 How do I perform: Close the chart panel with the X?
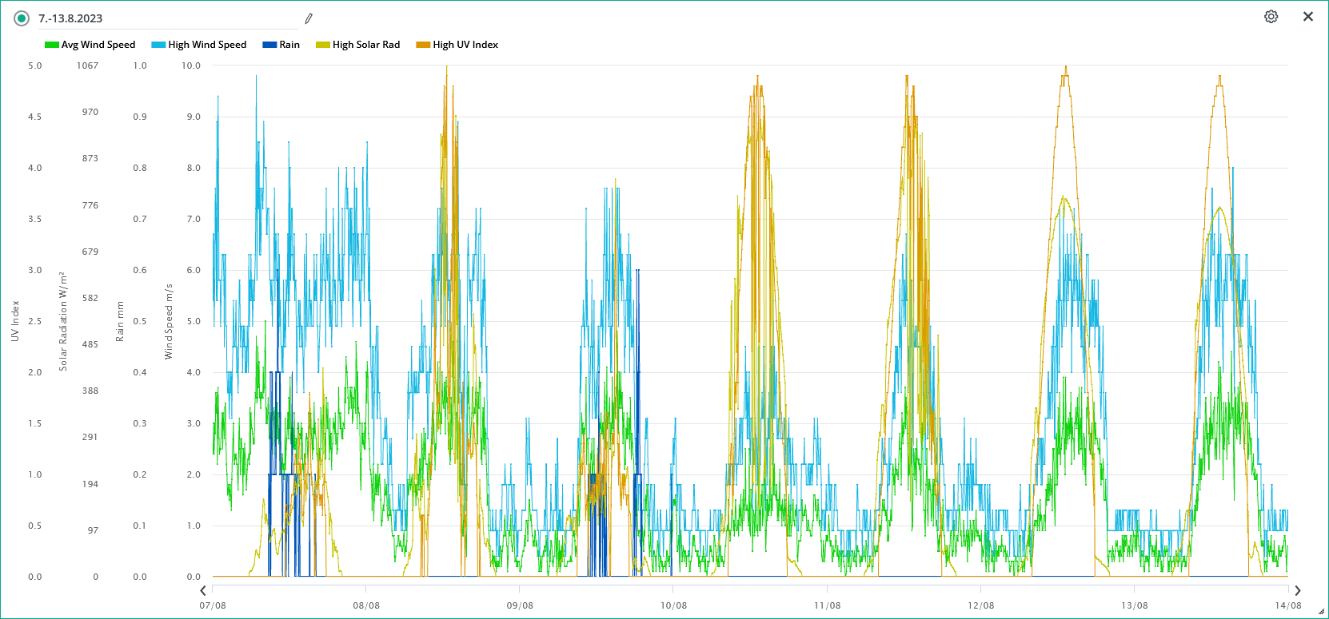(1308, 17)
